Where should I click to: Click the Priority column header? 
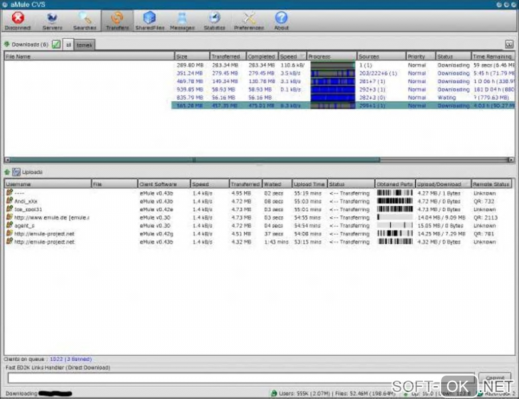pos(421,56)
